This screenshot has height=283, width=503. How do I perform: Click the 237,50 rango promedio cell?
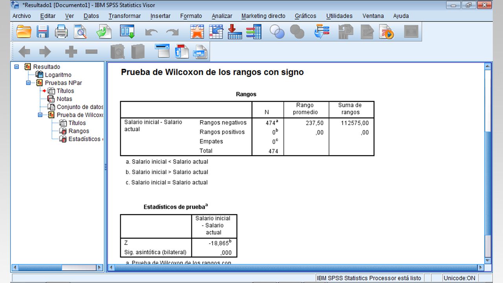click(x=306, y=123)
